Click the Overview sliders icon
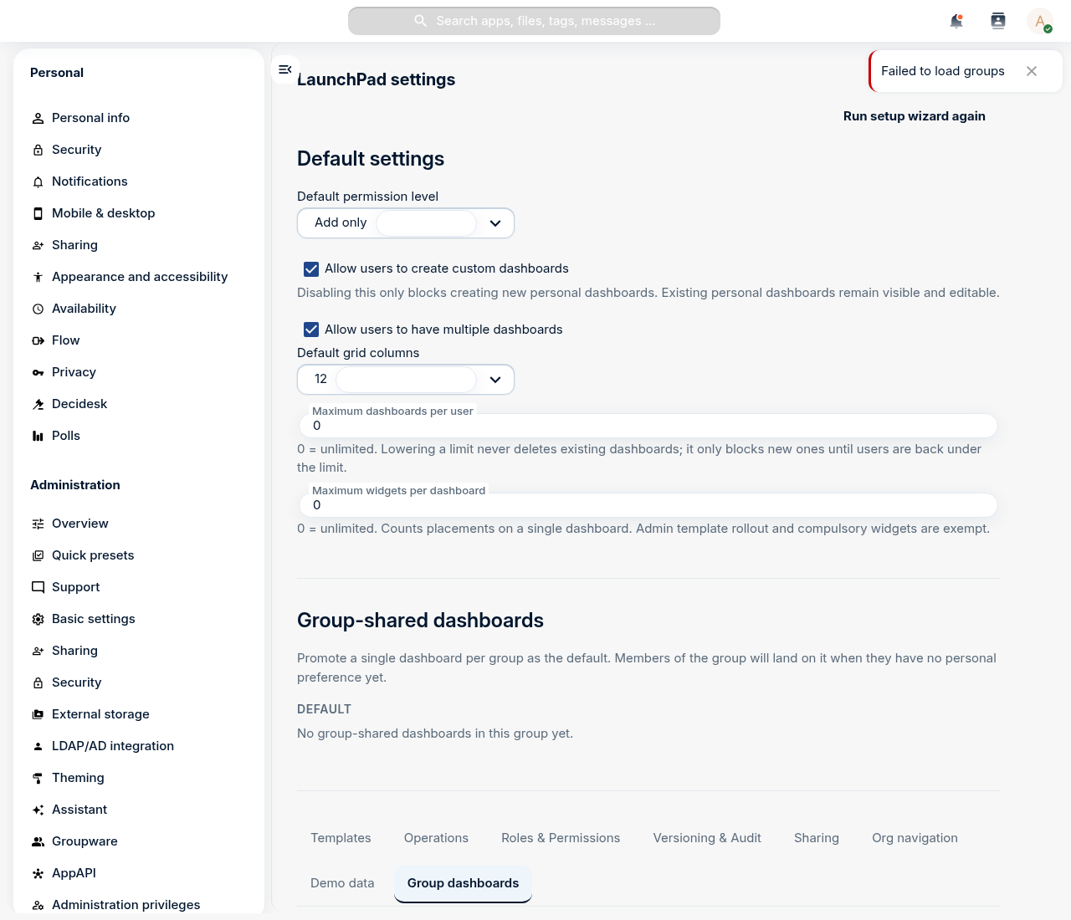 click(x=38, y=524)
